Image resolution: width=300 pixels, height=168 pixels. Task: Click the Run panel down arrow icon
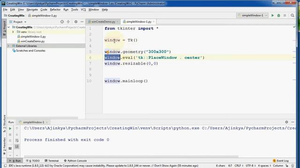pos(17,135)
